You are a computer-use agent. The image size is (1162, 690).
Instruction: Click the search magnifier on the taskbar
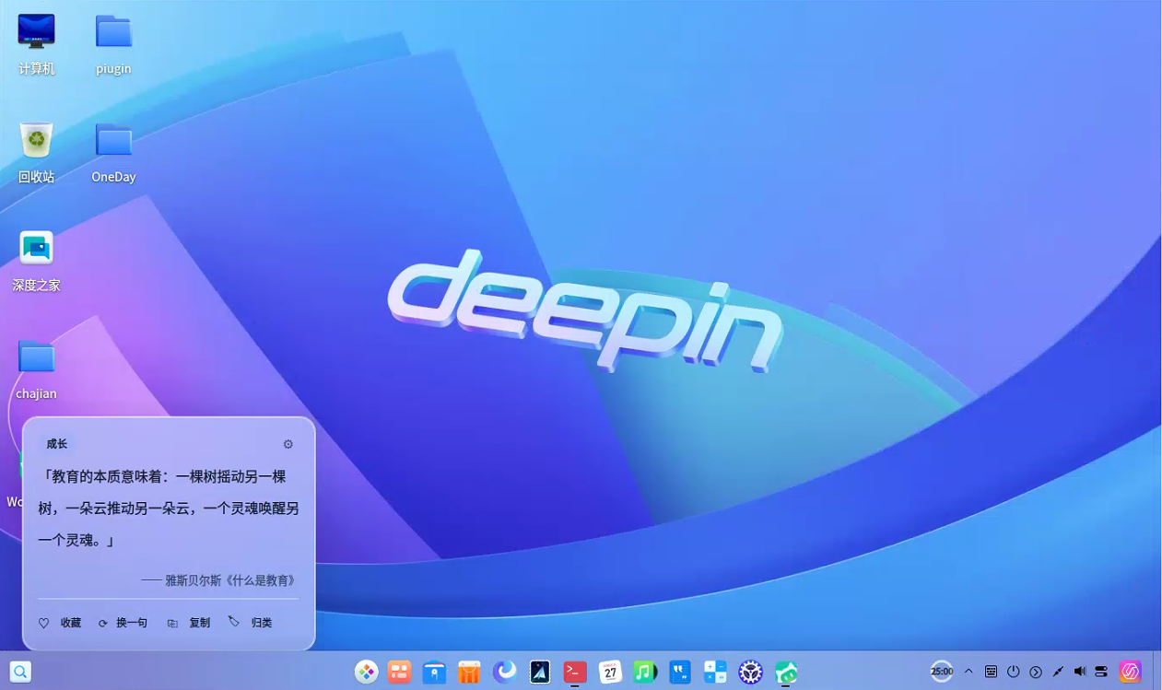coord(20,672)
